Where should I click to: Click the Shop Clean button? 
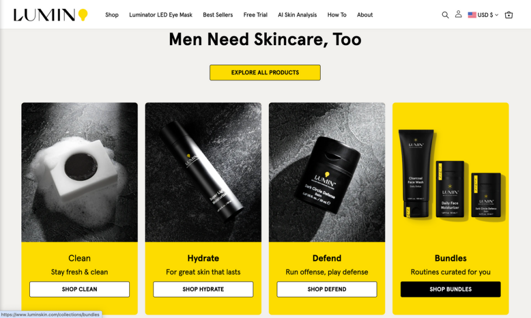coord(79,289)
